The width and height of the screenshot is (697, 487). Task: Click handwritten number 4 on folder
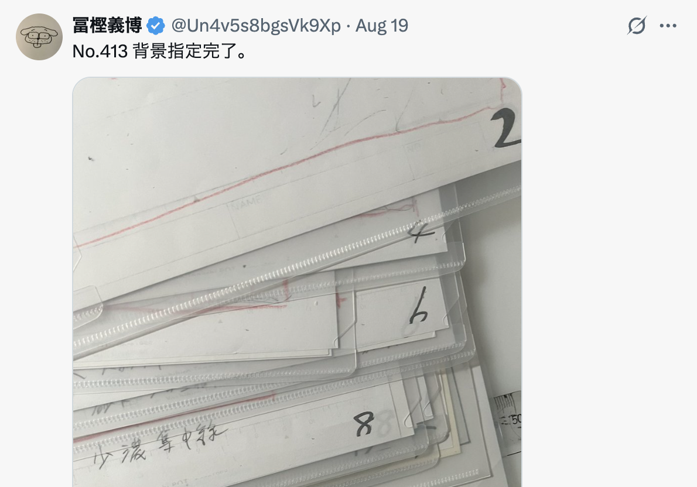[x=422, y=234]
